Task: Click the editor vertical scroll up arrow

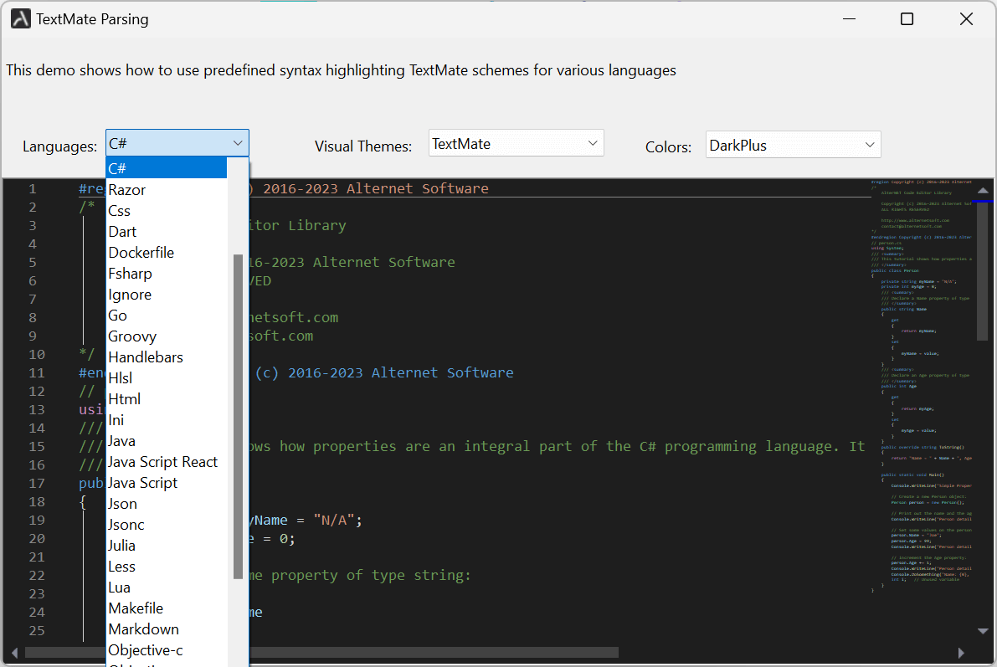Action: click(x=983, y=189)
